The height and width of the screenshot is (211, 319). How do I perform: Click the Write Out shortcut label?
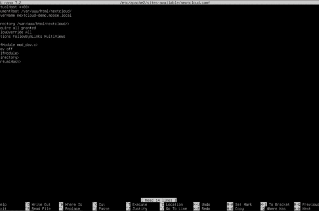tap(41, 204)
